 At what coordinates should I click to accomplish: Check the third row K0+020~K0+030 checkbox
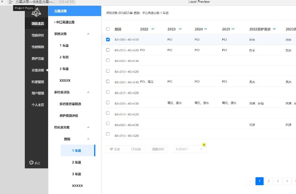click(108, 60)
